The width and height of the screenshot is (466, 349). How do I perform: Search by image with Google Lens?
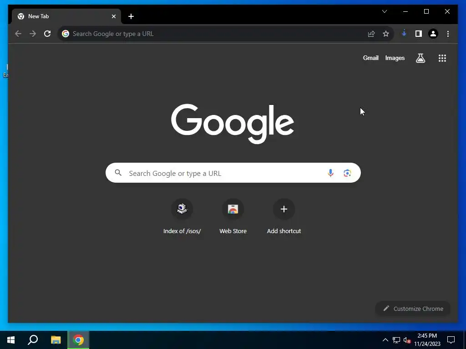(347, 173)
